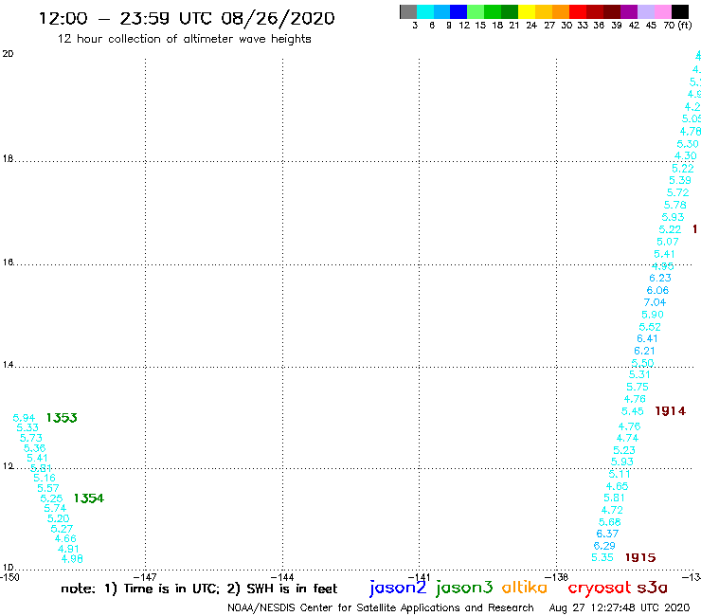Click the gray swatch in the color scale

(x=408, y=11)
